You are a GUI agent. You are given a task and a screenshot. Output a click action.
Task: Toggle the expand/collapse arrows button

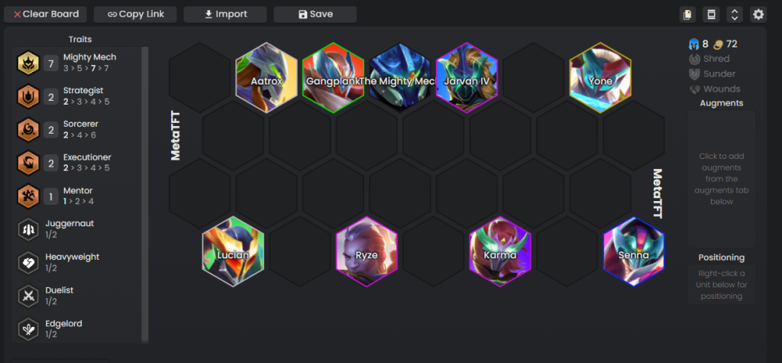click(735, 15)
